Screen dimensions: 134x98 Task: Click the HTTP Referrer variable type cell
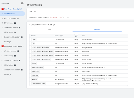[x=60, y=80]
